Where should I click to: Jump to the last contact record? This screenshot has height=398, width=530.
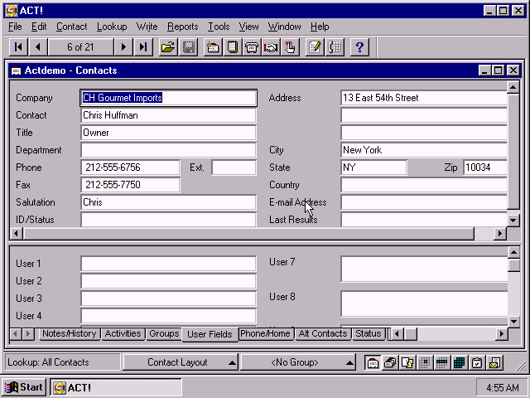[143, 47]
